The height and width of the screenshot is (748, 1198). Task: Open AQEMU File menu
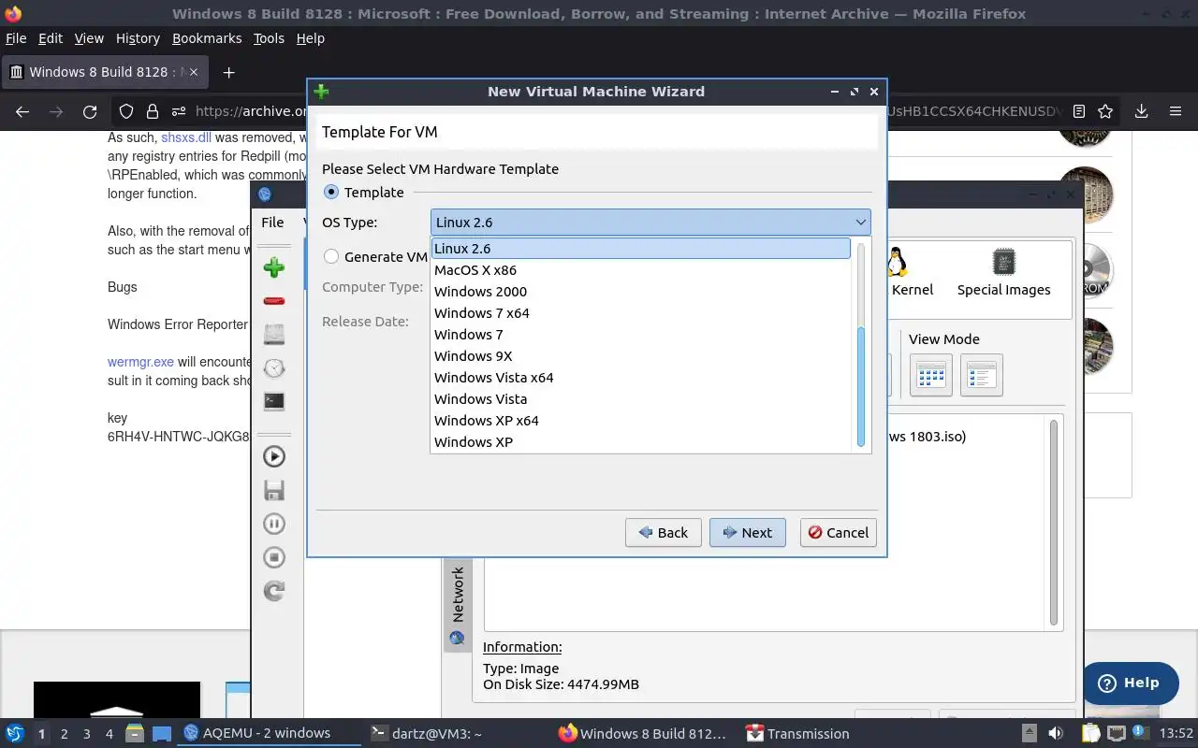pyautogui.click(x=272, y=222)
